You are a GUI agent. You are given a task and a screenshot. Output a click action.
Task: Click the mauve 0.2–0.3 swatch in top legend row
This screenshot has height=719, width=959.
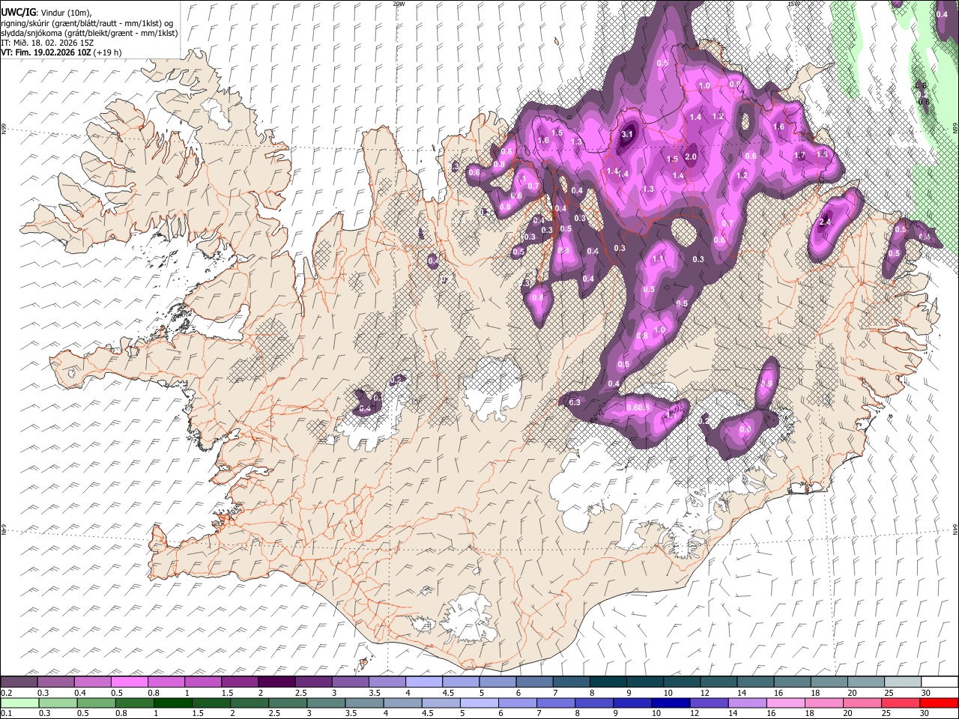(x=19, y=682)
